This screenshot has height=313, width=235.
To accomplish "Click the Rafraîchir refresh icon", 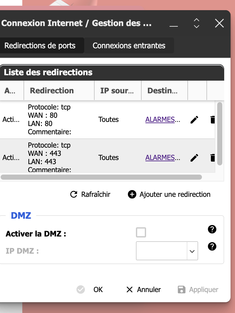I will click(74, 194).
